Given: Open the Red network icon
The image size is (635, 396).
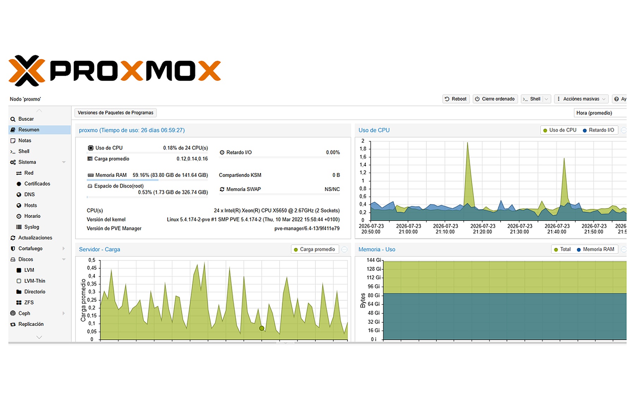Looking at the screenshot, I should pos(19,173).
